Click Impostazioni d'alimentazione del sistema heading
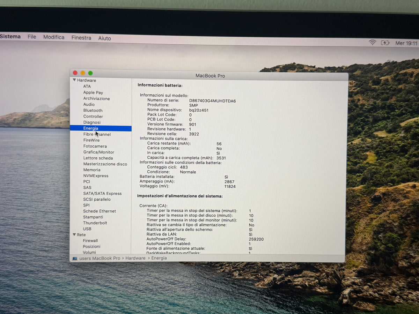The image size is (419, 314). 180,196
